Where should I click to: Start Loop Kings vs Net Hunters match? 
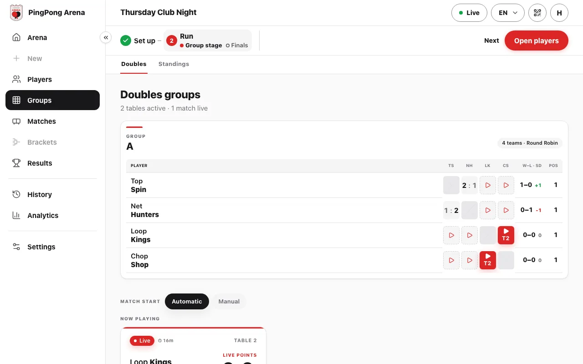click(x=470, y=235)
